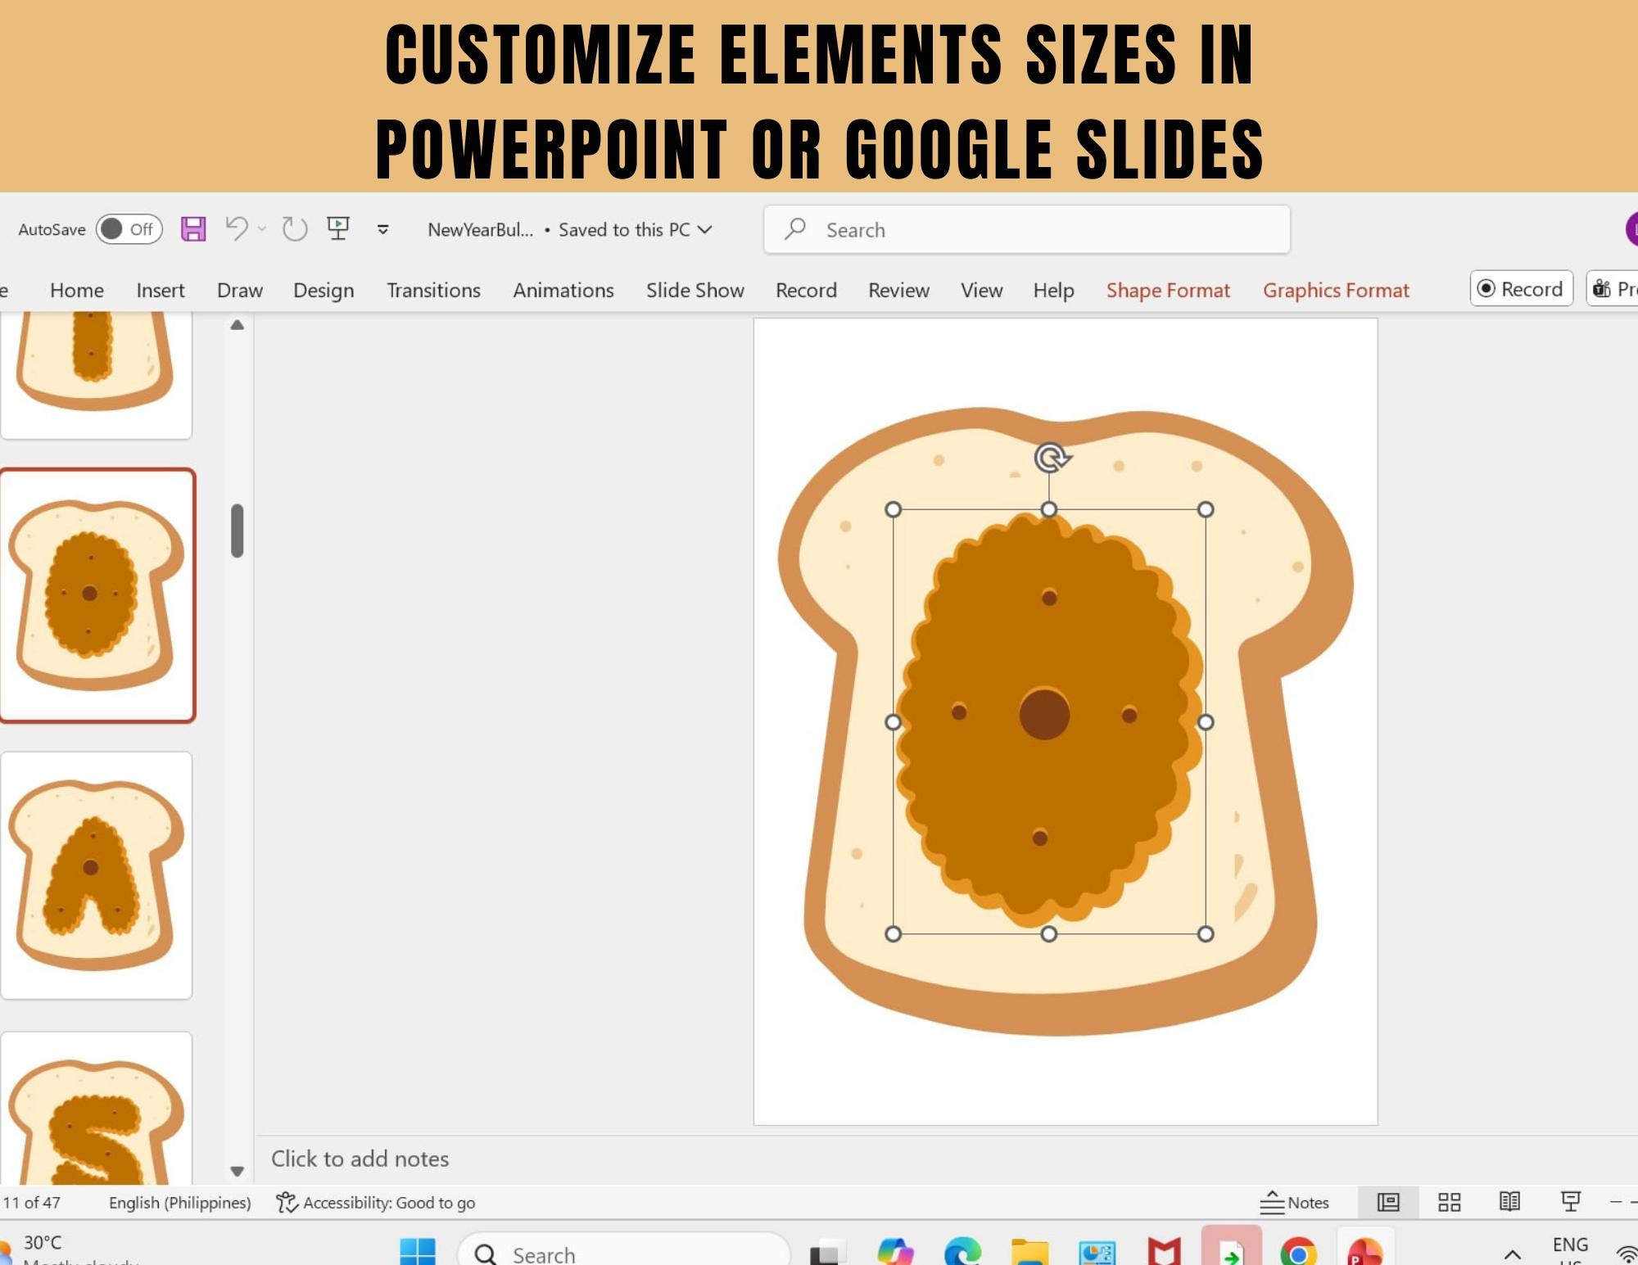The width and height of the screenshot is (1638, 1265).
Task: Open the Review tab
Action: tap(898, 290)
